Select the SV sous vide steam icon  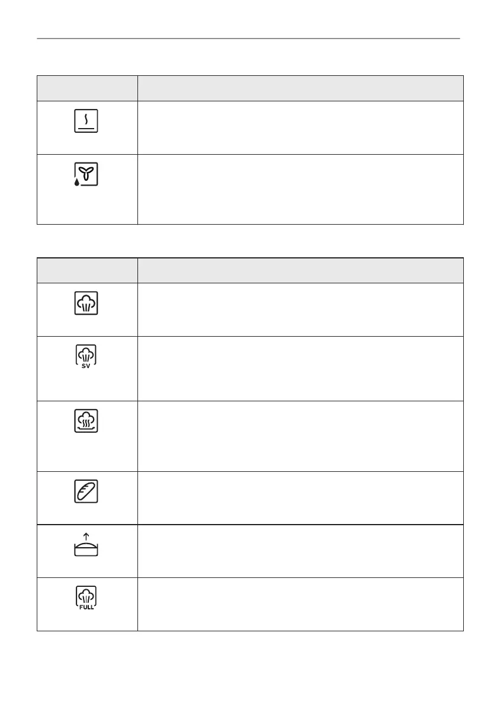87,358
